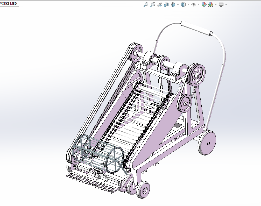The height and width of the screenshot is (206, 261).
Task: Expand Display Style dropdown arrow
Action: pos(188,5)
